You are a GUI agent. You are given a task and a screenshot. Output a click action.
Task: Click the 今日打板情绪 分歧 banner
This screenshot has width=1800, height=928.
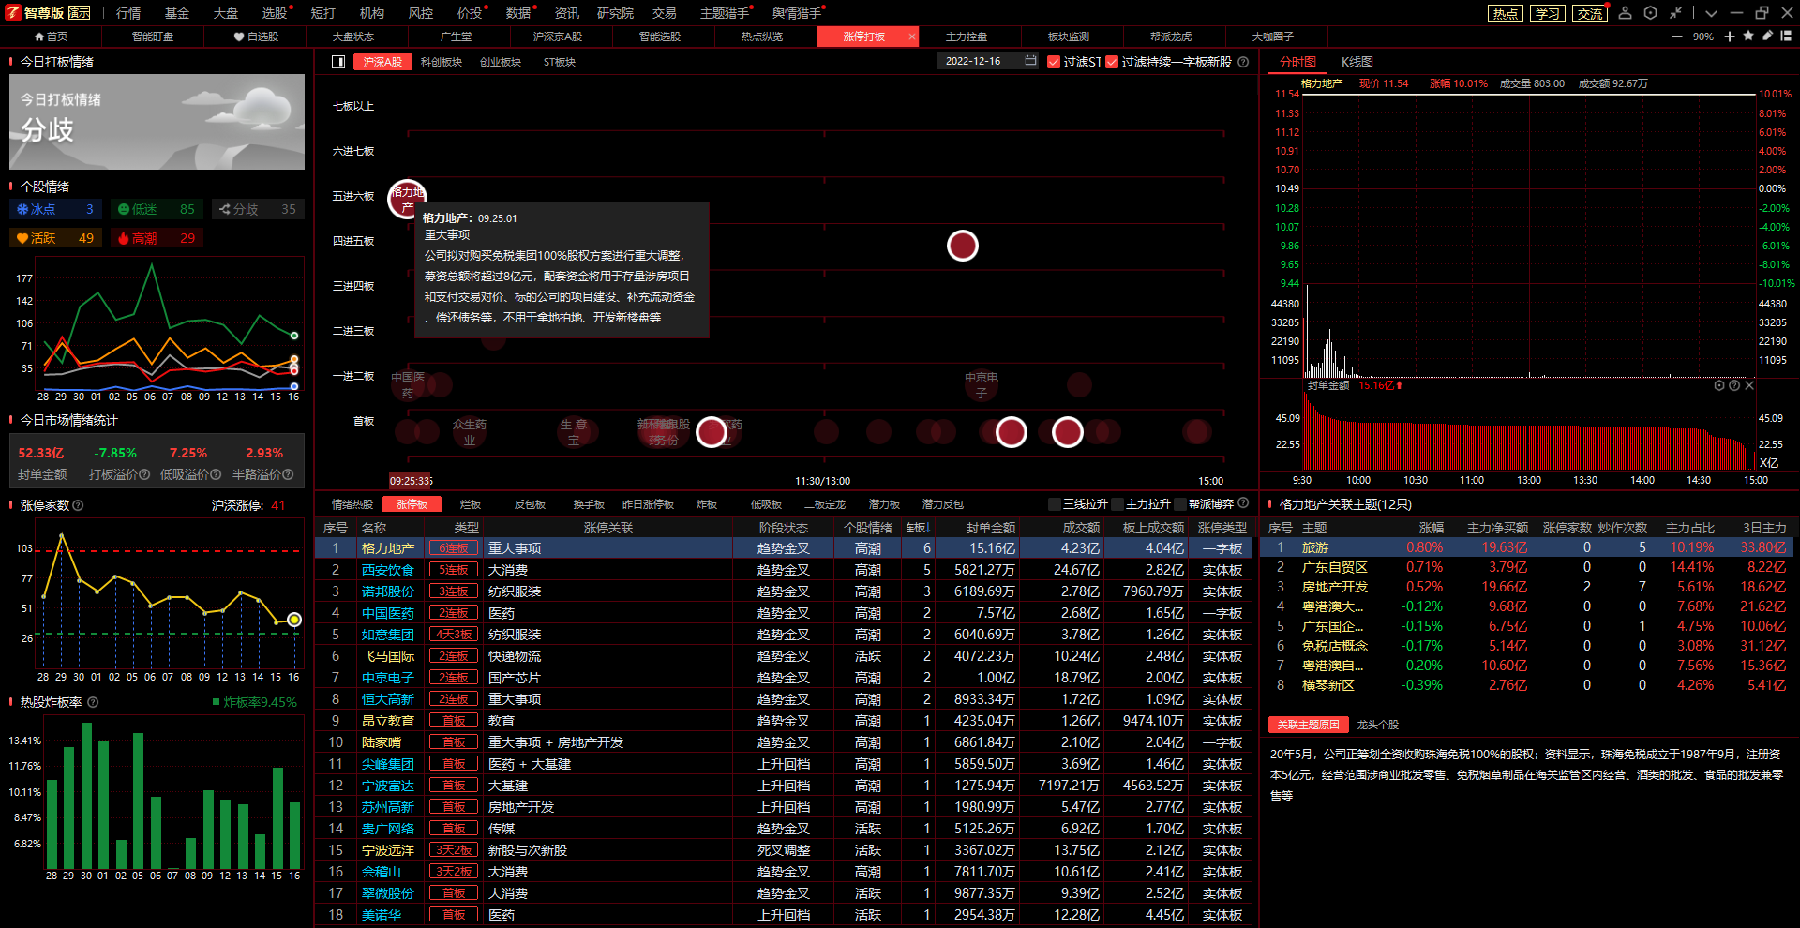(157, 122)
